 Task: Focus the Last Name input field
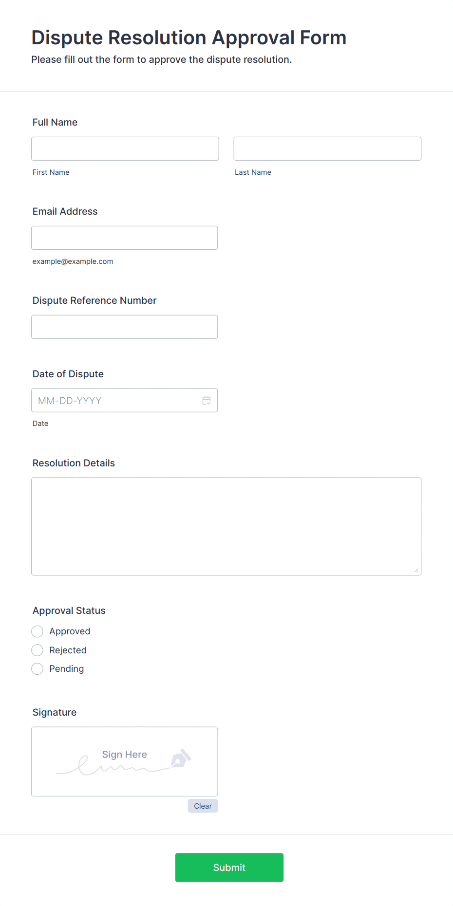click(x=327, y=148)
